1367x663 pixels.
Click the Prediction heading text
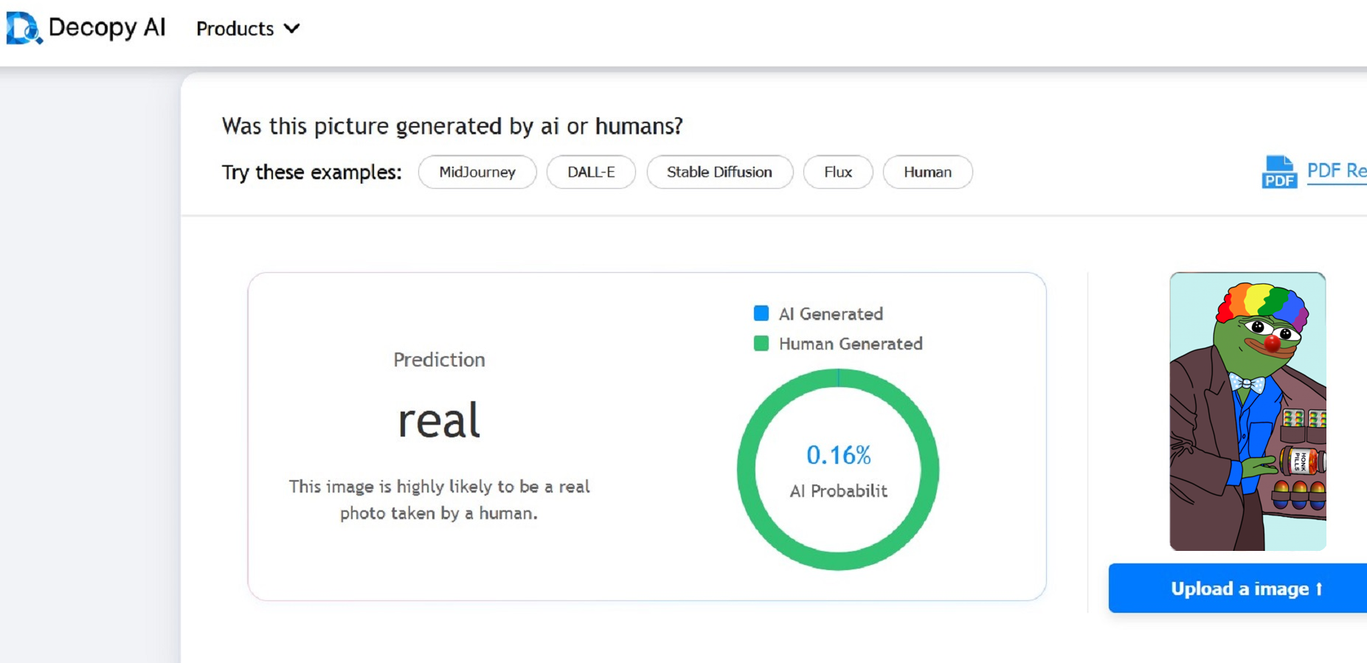click(x=439, y=360)
